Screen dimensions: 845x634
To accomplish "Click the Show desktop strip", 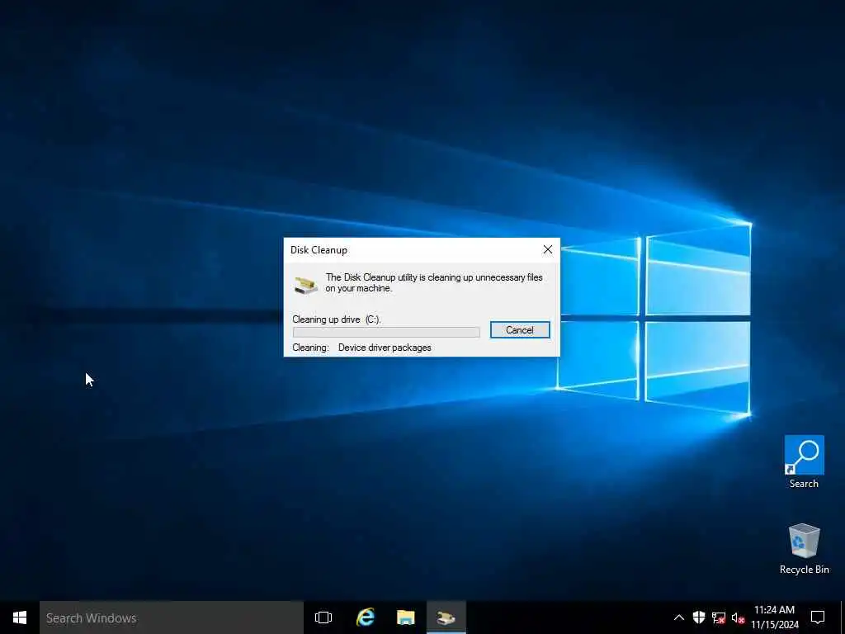I will [843, 617].
